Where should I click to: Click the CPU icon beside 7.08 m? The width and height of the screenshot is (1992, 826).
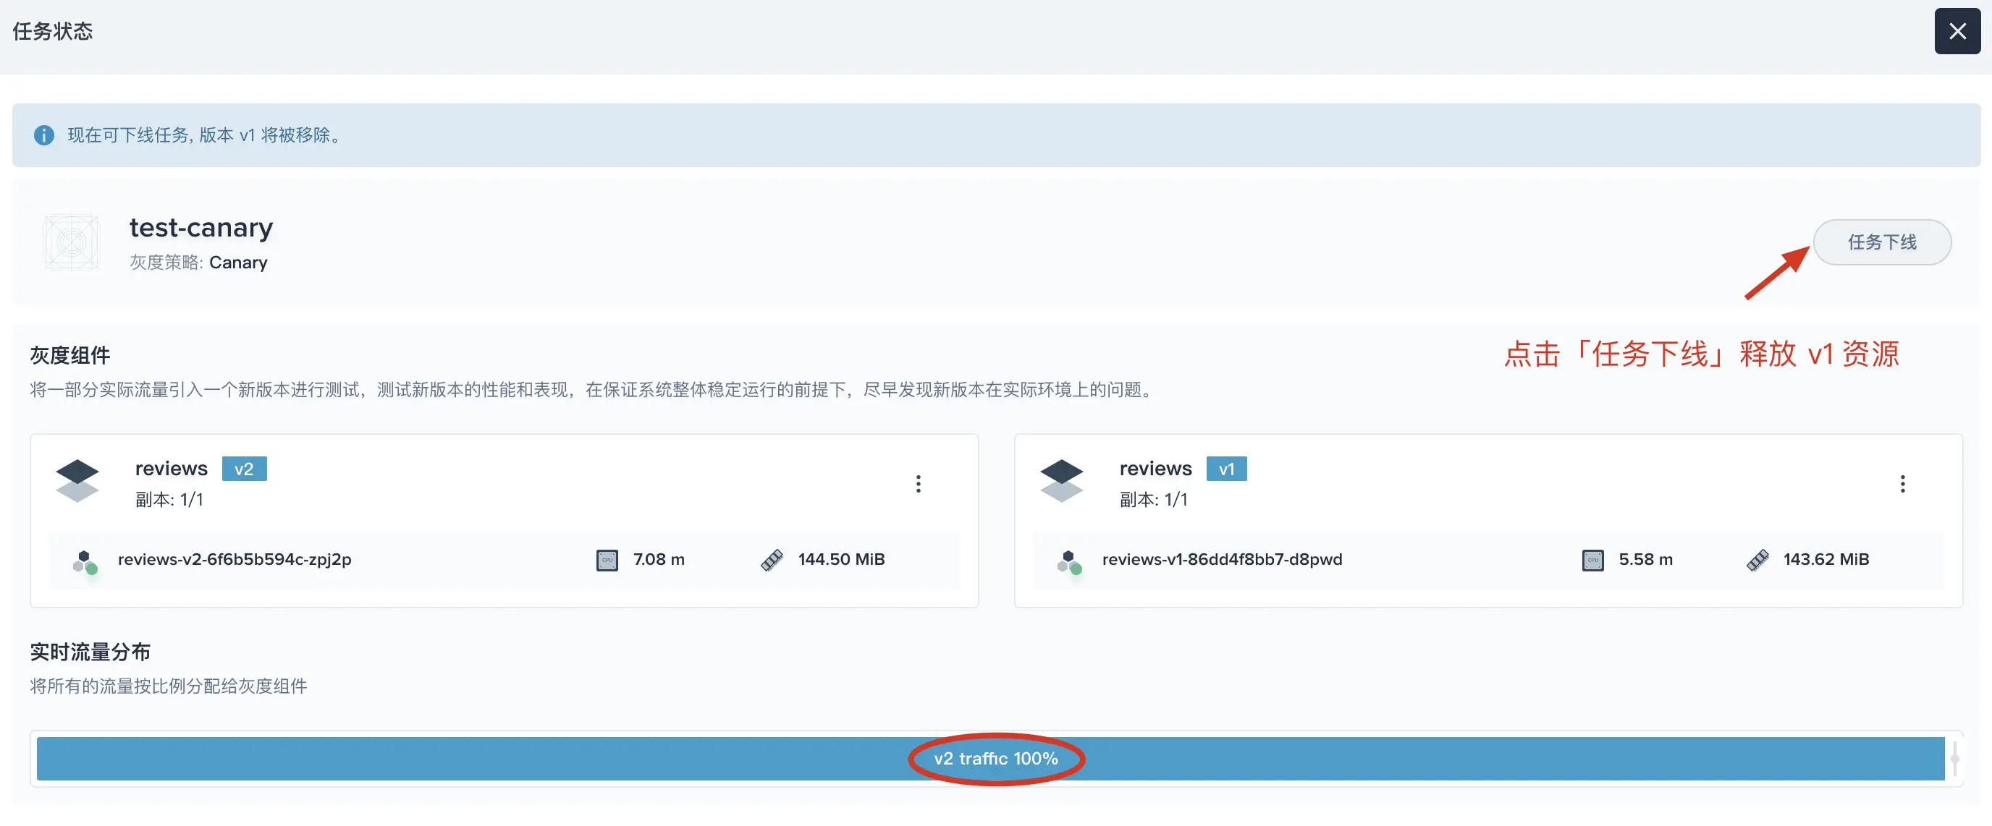pyautogui.click(x=607, y=561)
